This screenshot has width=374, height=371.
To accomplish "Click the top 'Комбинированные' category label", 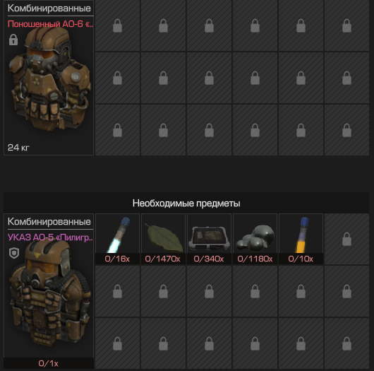I will click(x=49, y=8).
